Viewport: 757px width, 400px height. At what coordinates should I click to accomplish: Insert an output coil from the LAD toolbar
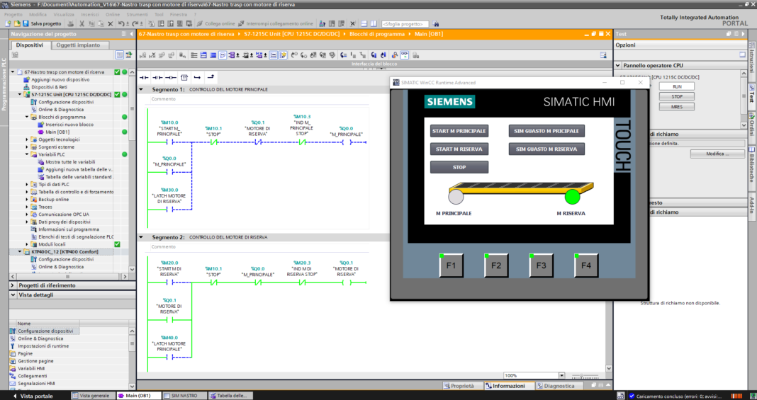171,77
